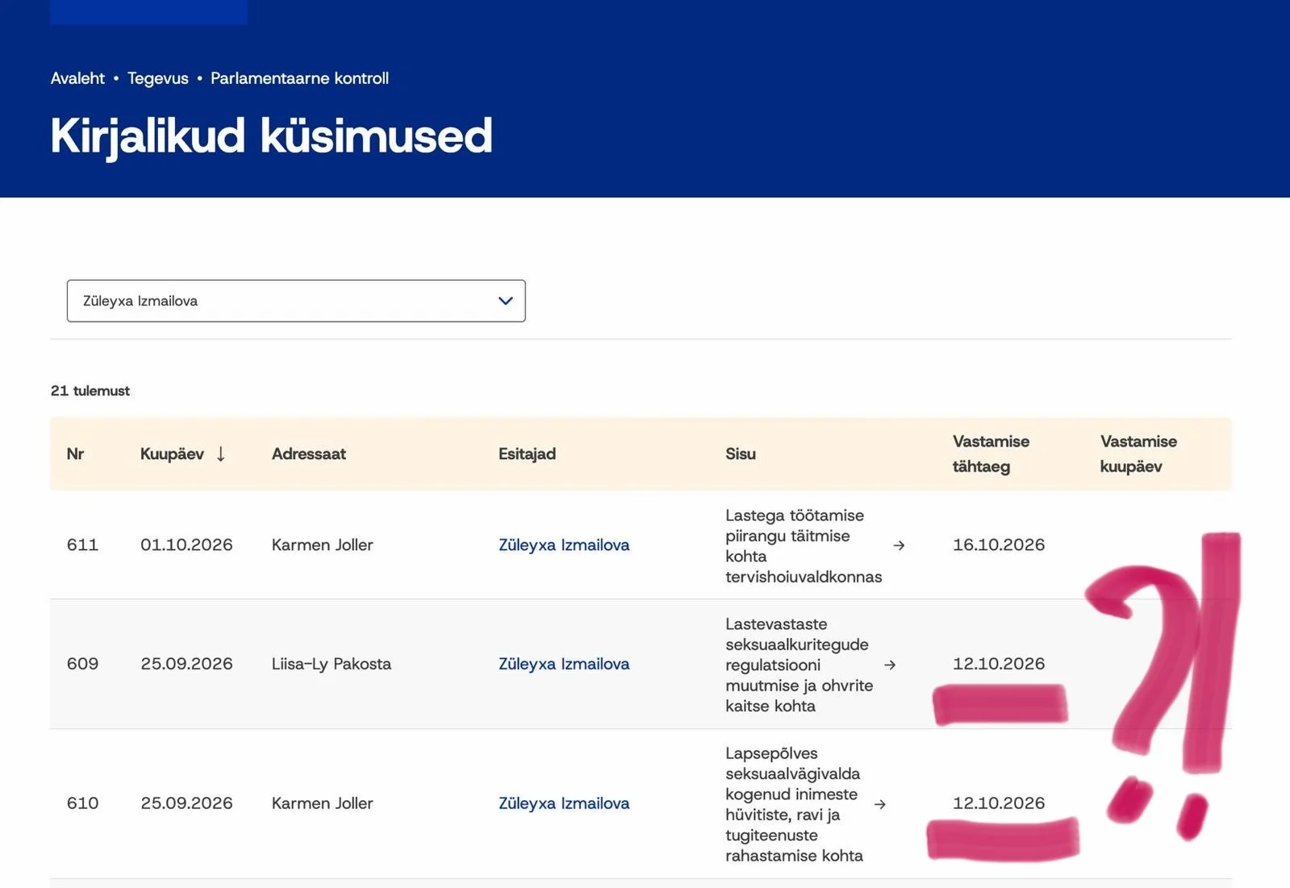The image size is (1290, 888).
Task: Click the Kirjalikud küsimused page heading
Action: (x=271, y=135)
